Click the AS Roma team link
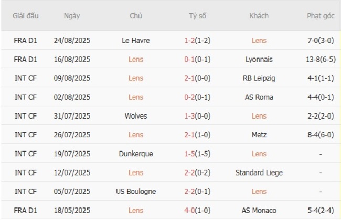 pos(259,97)
